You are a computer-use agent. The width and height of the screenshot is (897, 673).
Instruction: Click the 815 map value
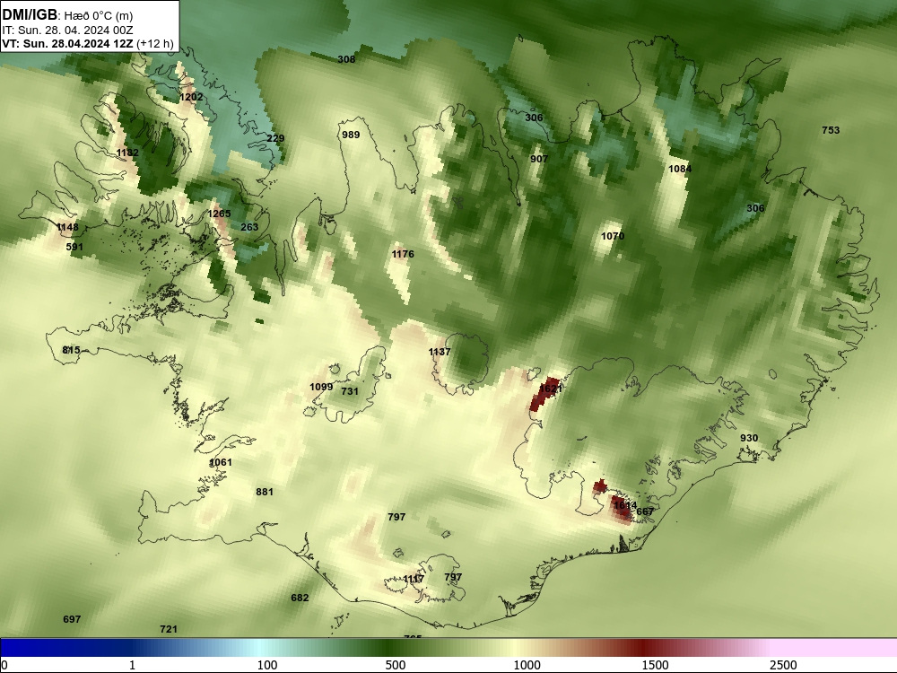[x=71, y=350]
